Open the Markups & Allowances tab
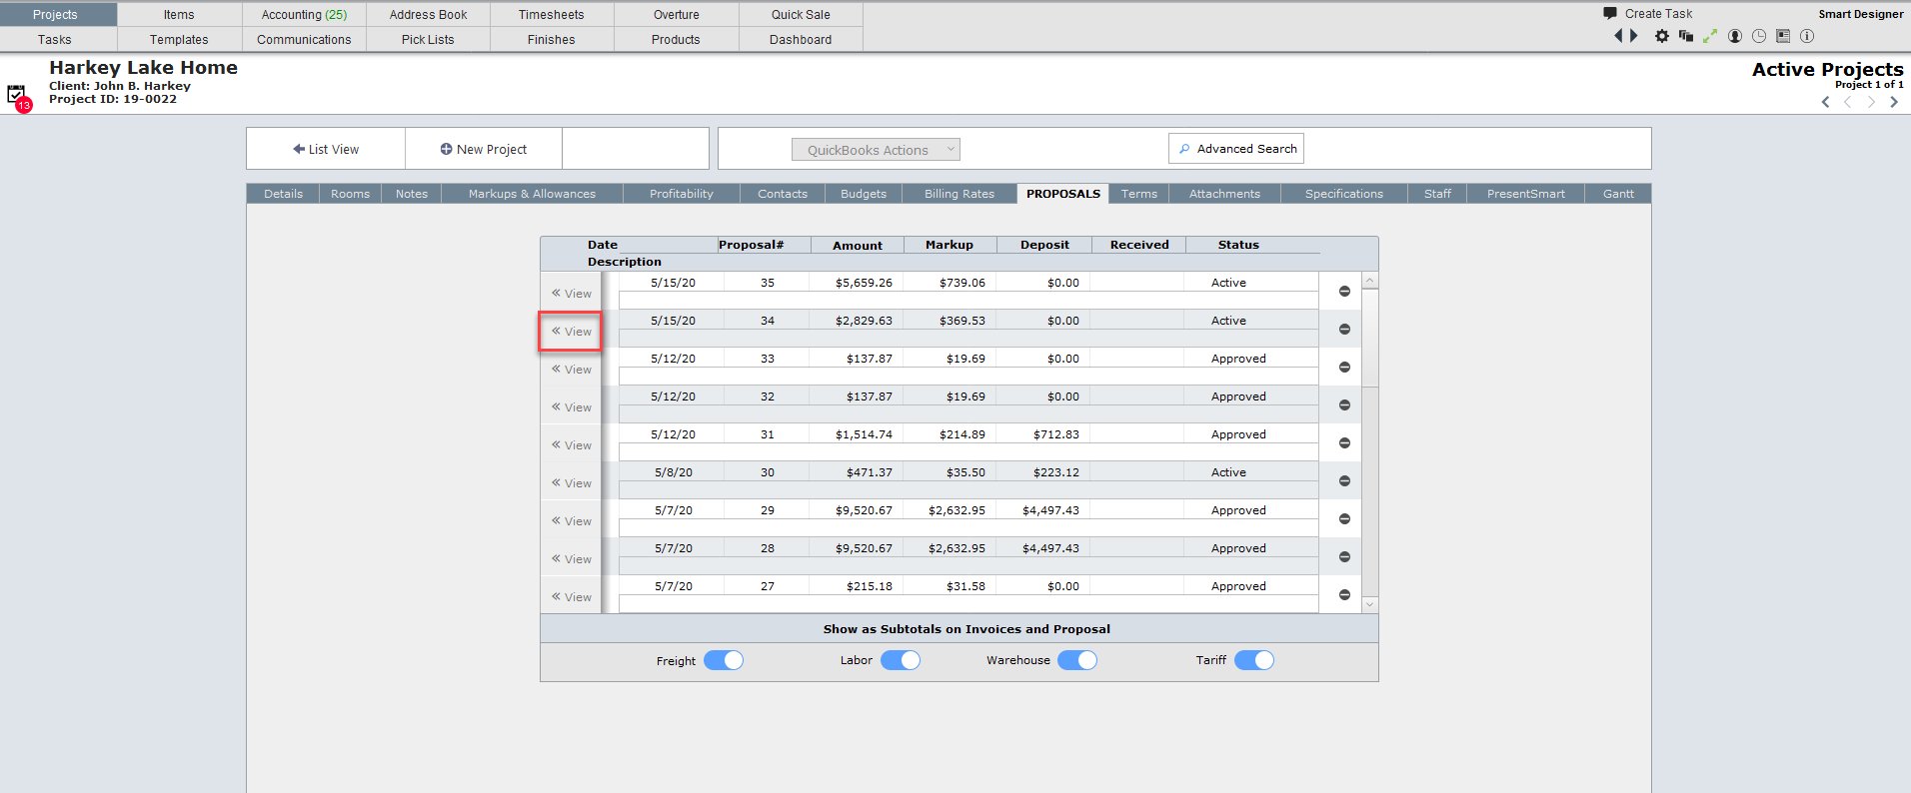The image size is (1911, 793). coord(532,194)
